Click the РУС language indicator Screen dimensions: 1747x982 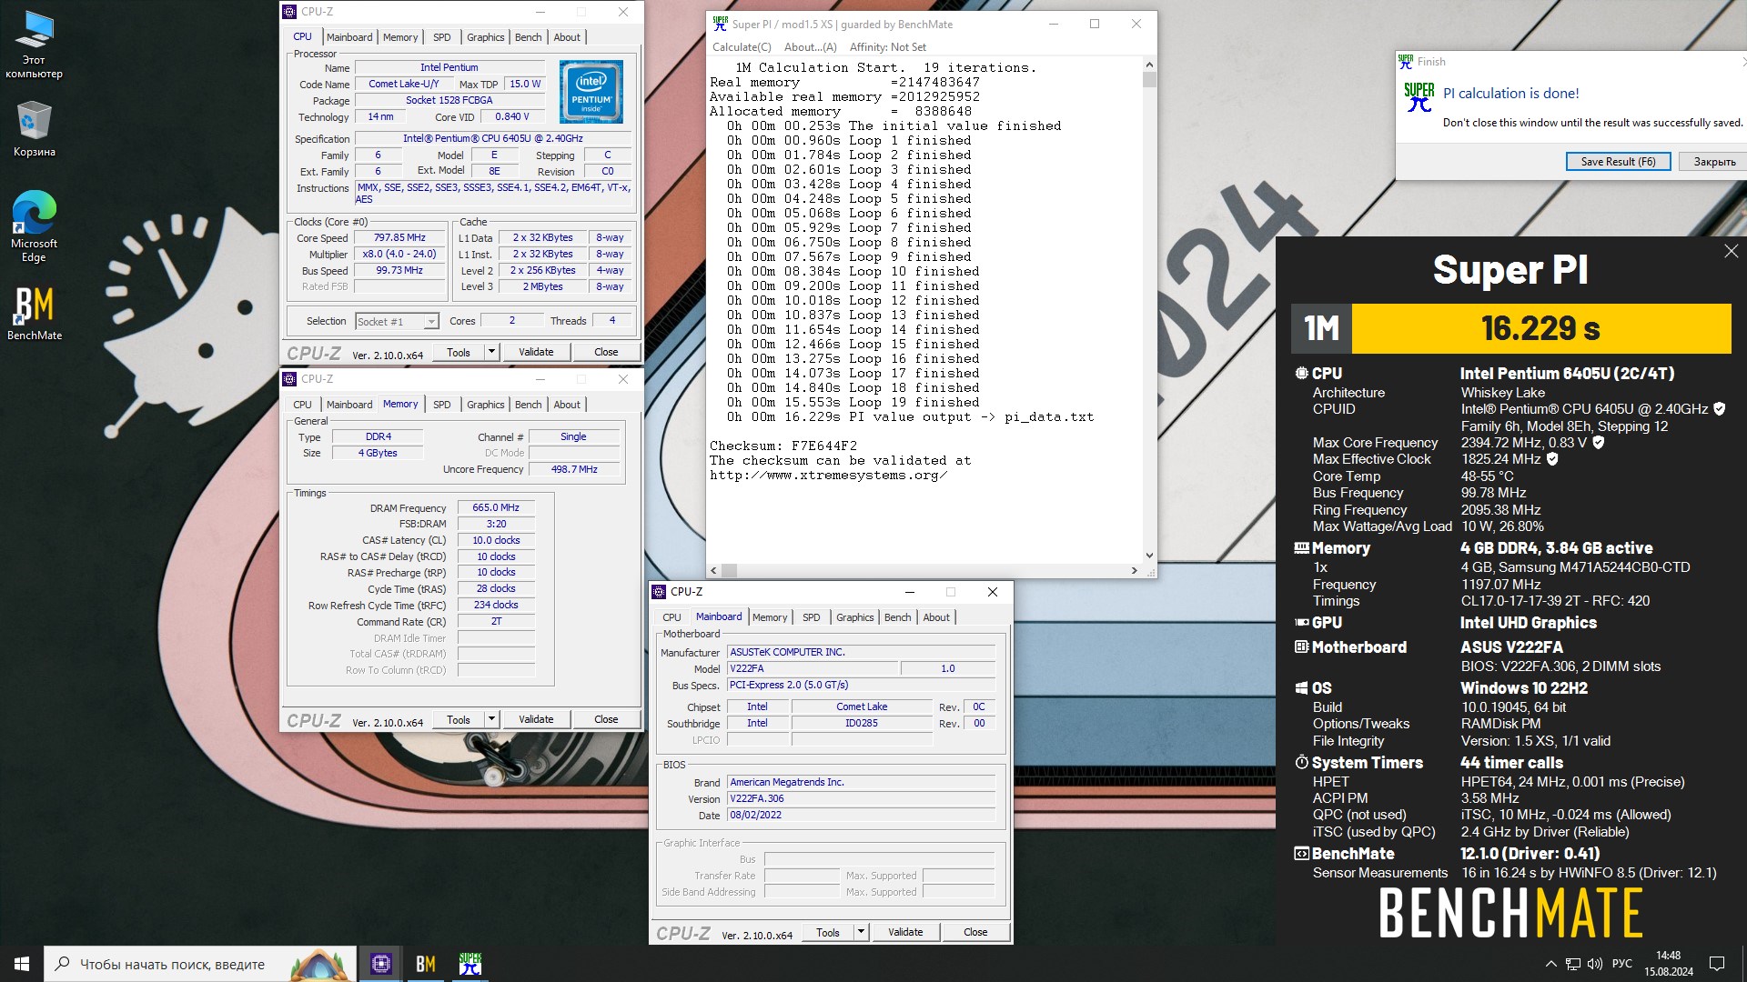point(1622,964)
